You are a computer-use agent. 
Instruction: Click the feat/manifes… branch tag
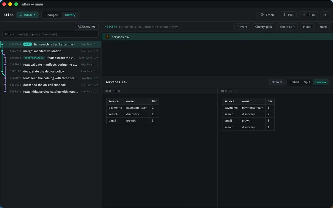(x=34, y=58)
